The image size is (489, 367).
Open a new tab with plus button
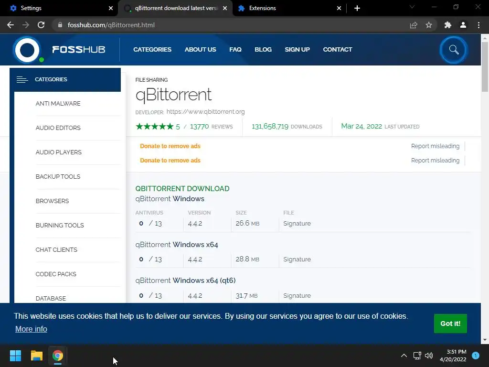click(x=357, y=8)
